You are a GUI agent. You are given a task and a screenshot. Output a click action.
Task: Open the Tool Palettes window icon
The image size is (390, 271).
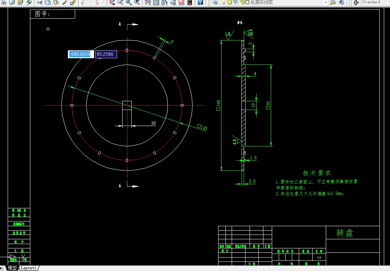click(165, 2)
